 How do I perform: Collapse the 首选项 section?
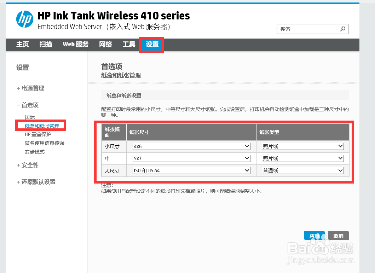click(28, 105)
